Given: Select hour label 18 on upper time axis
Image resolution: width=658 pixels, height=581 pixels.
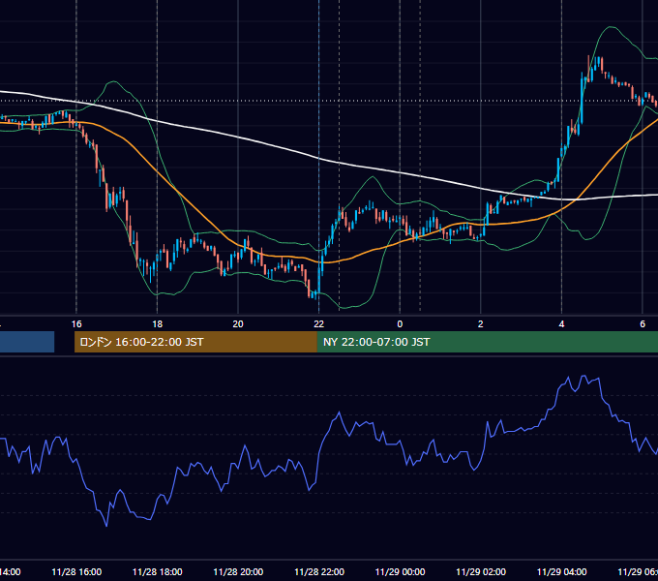Looking at the screenshot, I should pos(158,324).
